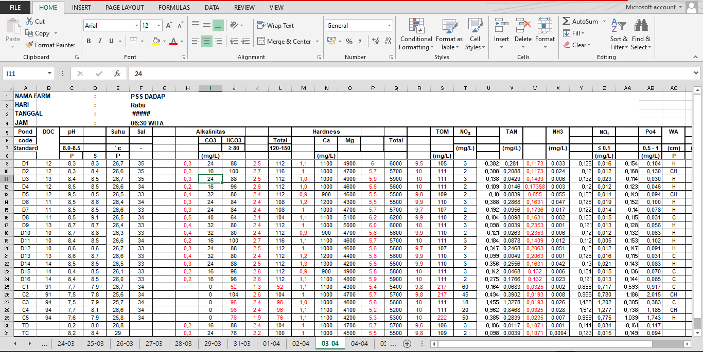703x352 pixels.
Task: Open the Sort & Filter tool
Action: point(619,35)
